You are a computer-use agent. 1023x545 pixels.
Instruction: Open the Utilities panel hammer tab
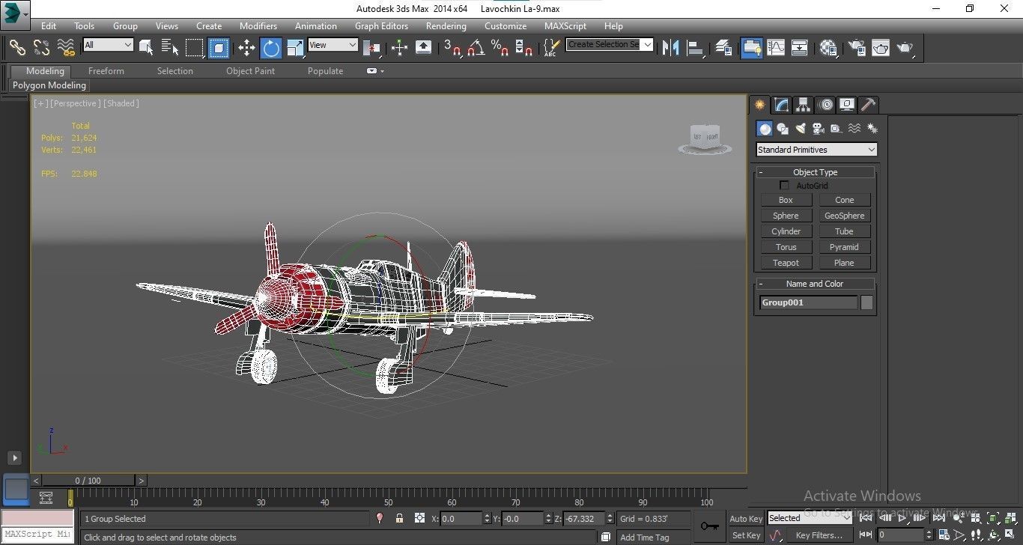pyautogui.click(x=868, y=105)
